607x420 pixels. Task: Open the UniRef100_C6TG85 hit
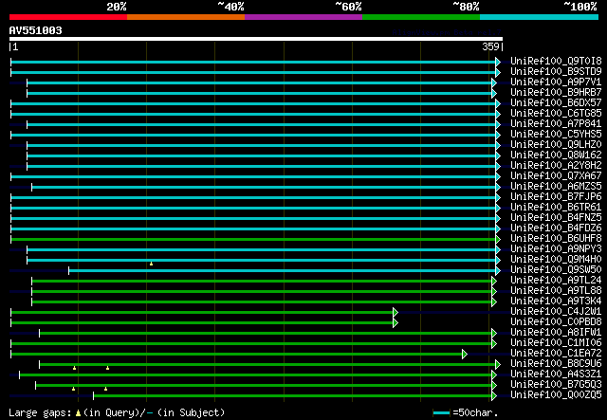click(x=556, y=114)
